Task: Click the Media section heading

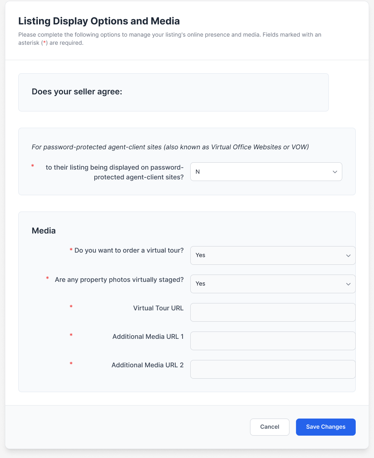Action: click(43, 231)
